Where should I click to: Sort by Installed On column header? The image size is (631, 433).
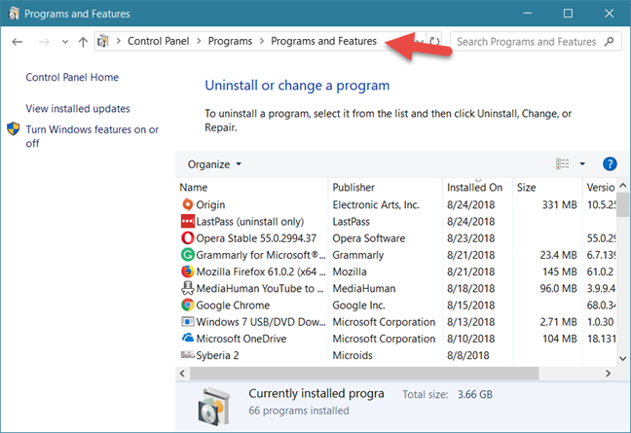tap(477, 188)
